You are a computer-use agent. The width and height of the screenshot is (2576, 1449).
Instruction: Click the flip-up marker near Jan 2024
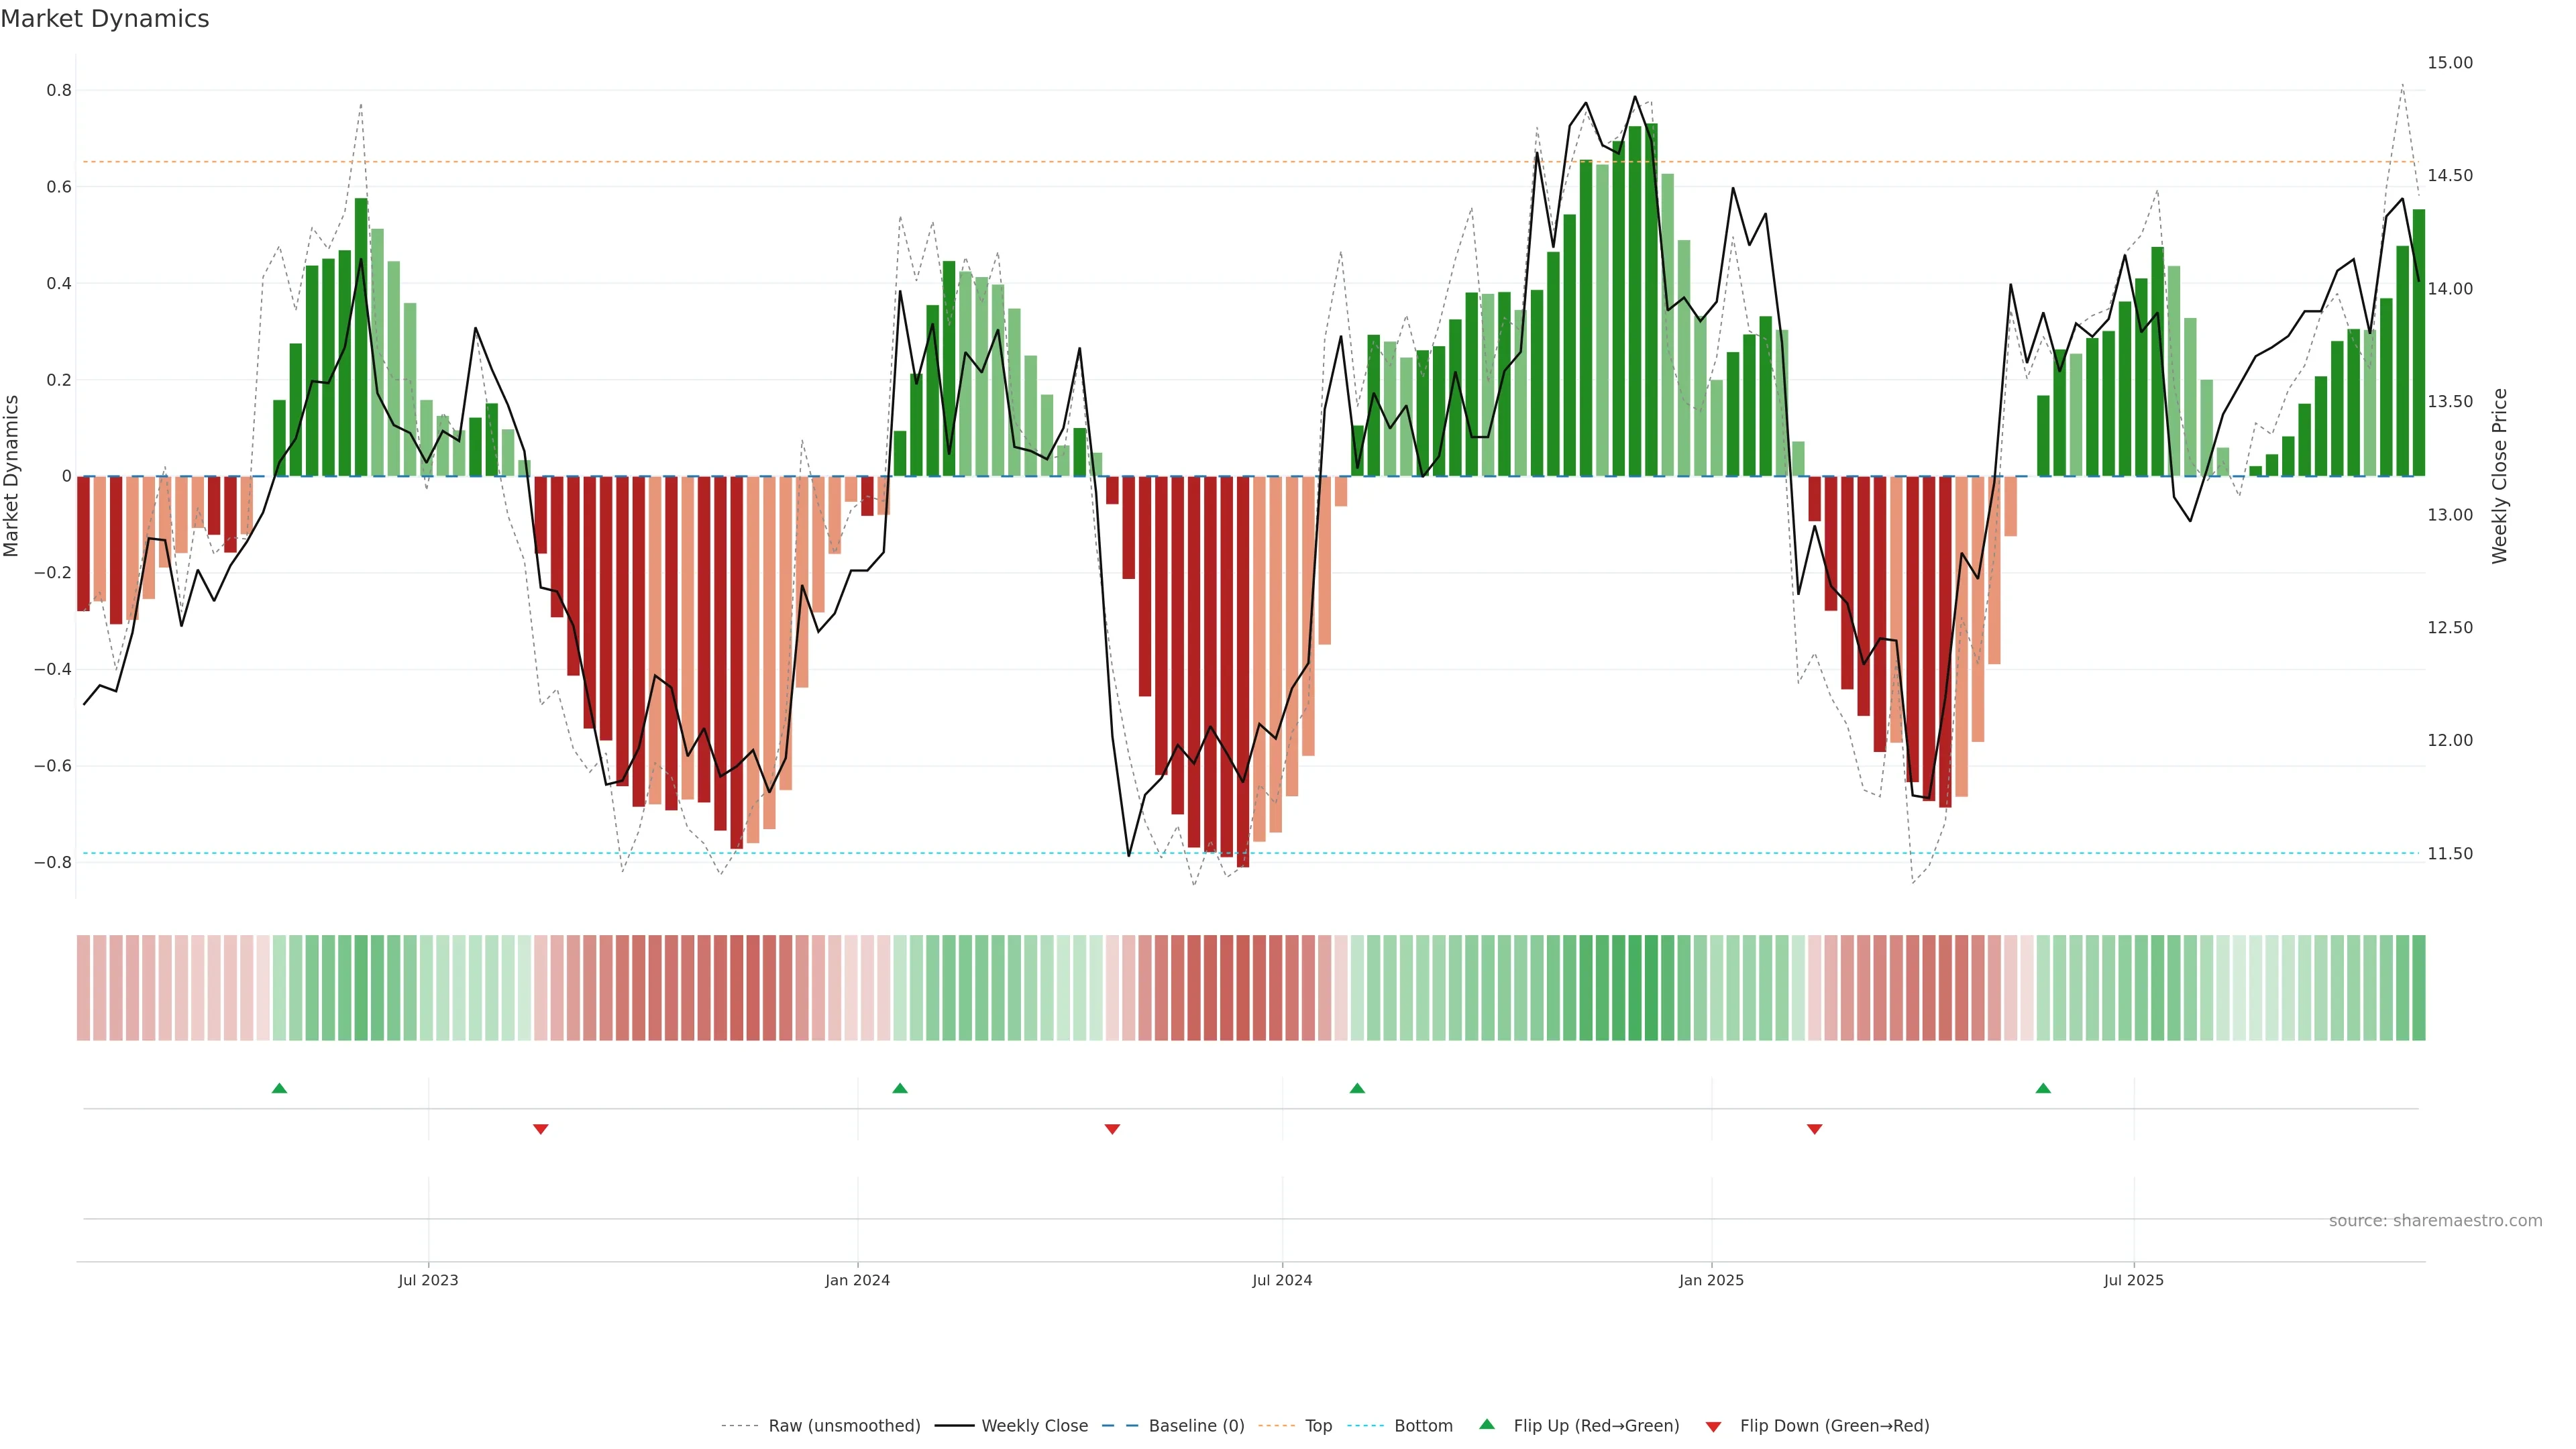tap(899, 1088)
